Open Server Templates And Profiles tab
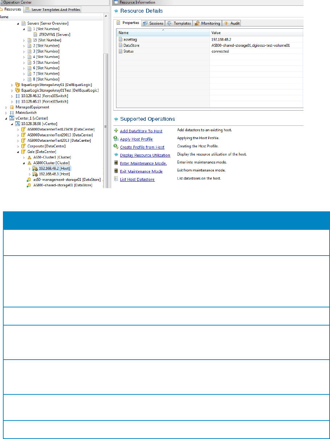The width and height of the screenshot is (330, 439). (53, 9)
